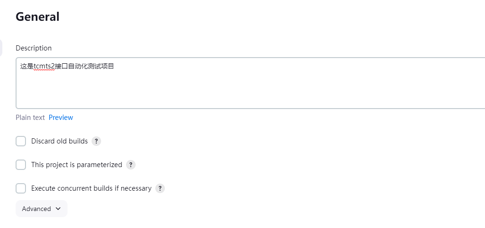Click the word "Advanced" on the button

click(x=36, y=209)
